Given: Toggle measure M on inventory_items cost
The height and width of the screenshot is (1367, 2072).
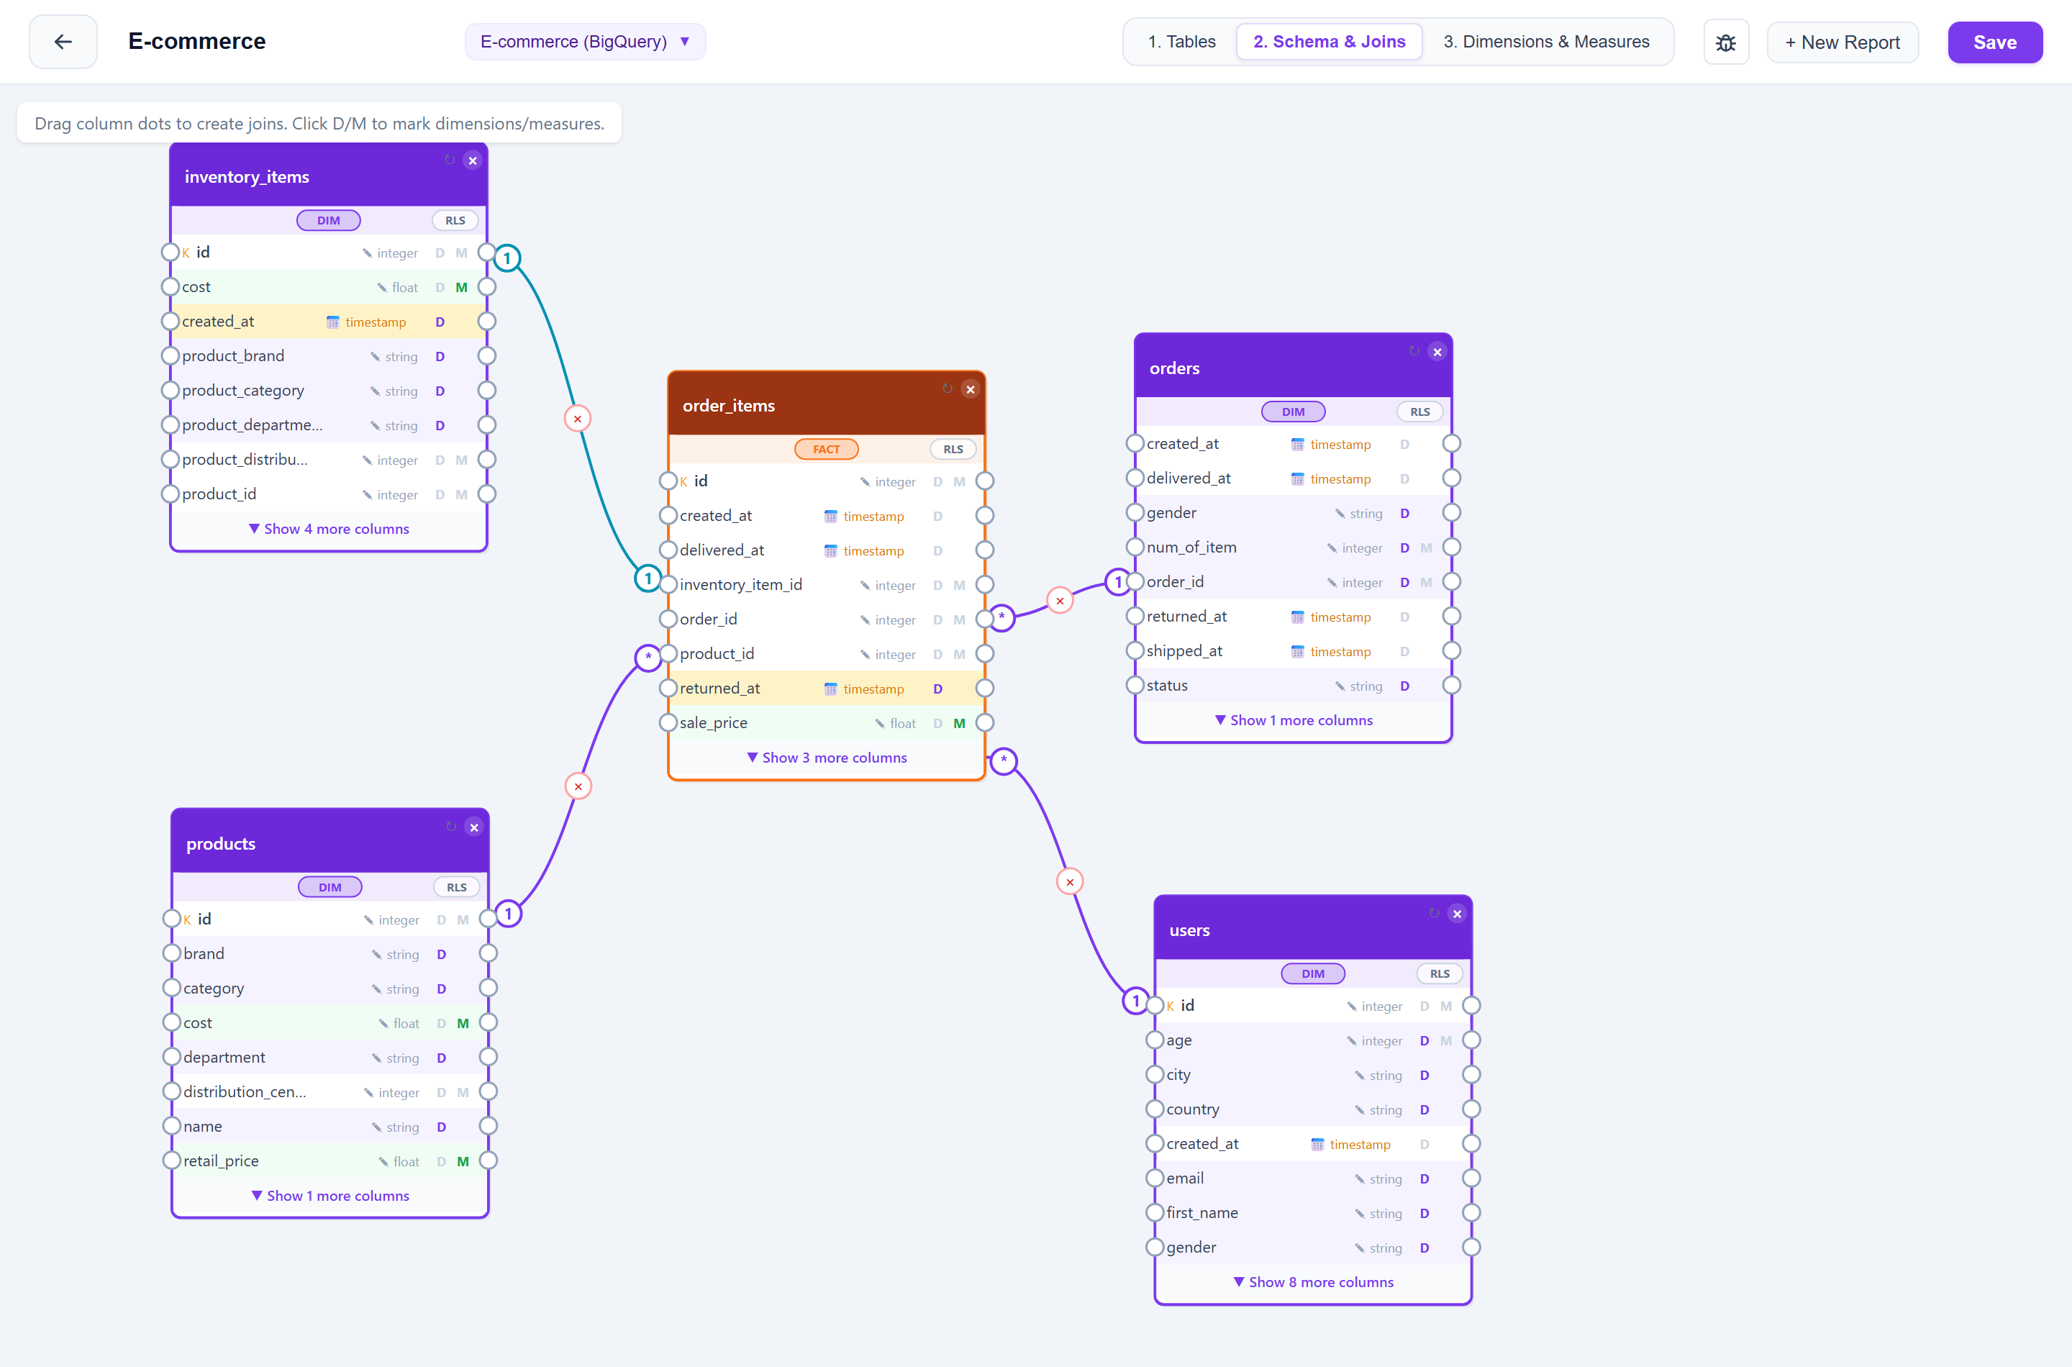Looking at the screenshot, I should (x=462, y=287).
